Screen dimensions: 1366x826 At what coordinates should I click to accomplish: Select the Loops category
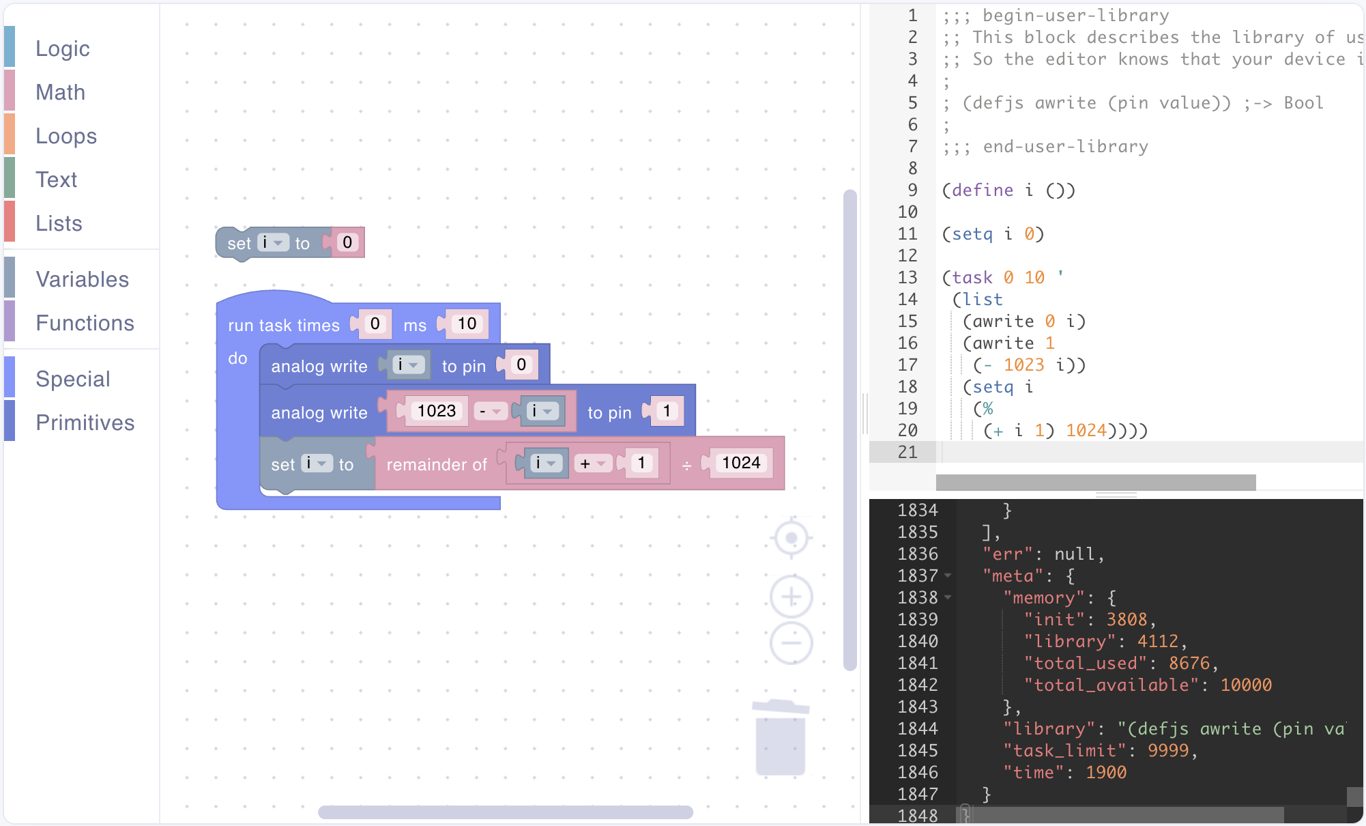pyautogui.click(x=66, y=136)
